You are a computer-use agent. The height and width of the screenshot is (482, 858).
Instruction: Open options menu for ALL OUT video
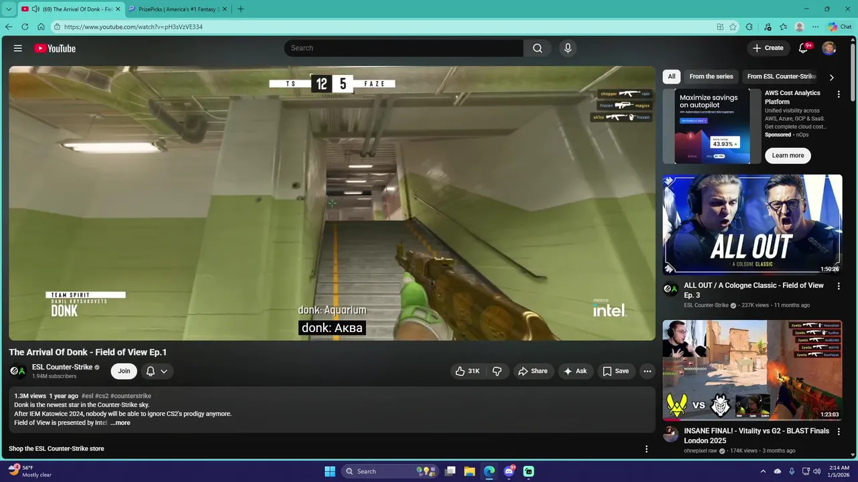[839, 287]
